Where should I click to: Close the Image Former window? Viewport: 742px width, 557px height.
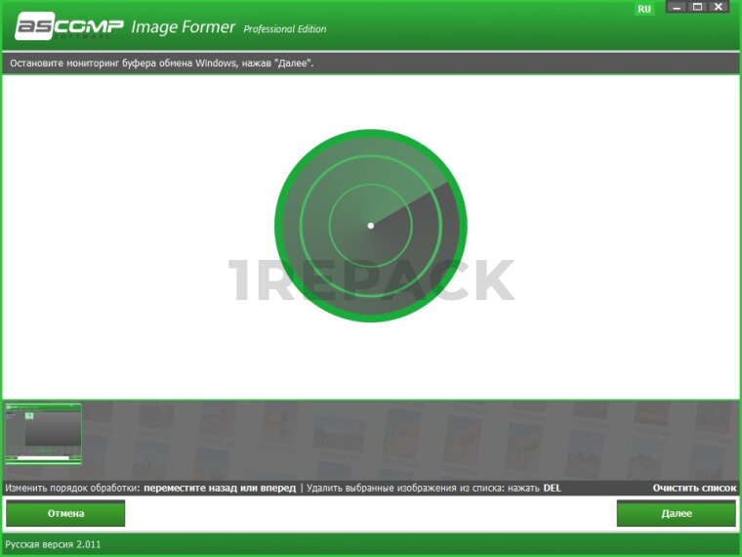click(x=719, y=7)
